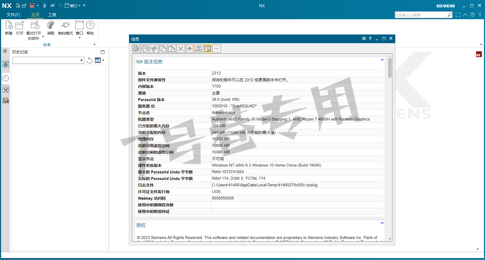
Task: Open the roles tools resource bar tab
Action: (6, 90)
